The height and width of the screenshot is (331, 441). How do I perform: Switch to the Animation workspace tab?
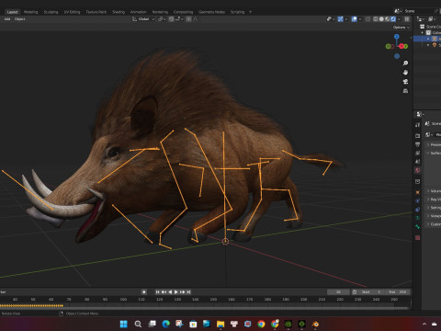(139, 12)
